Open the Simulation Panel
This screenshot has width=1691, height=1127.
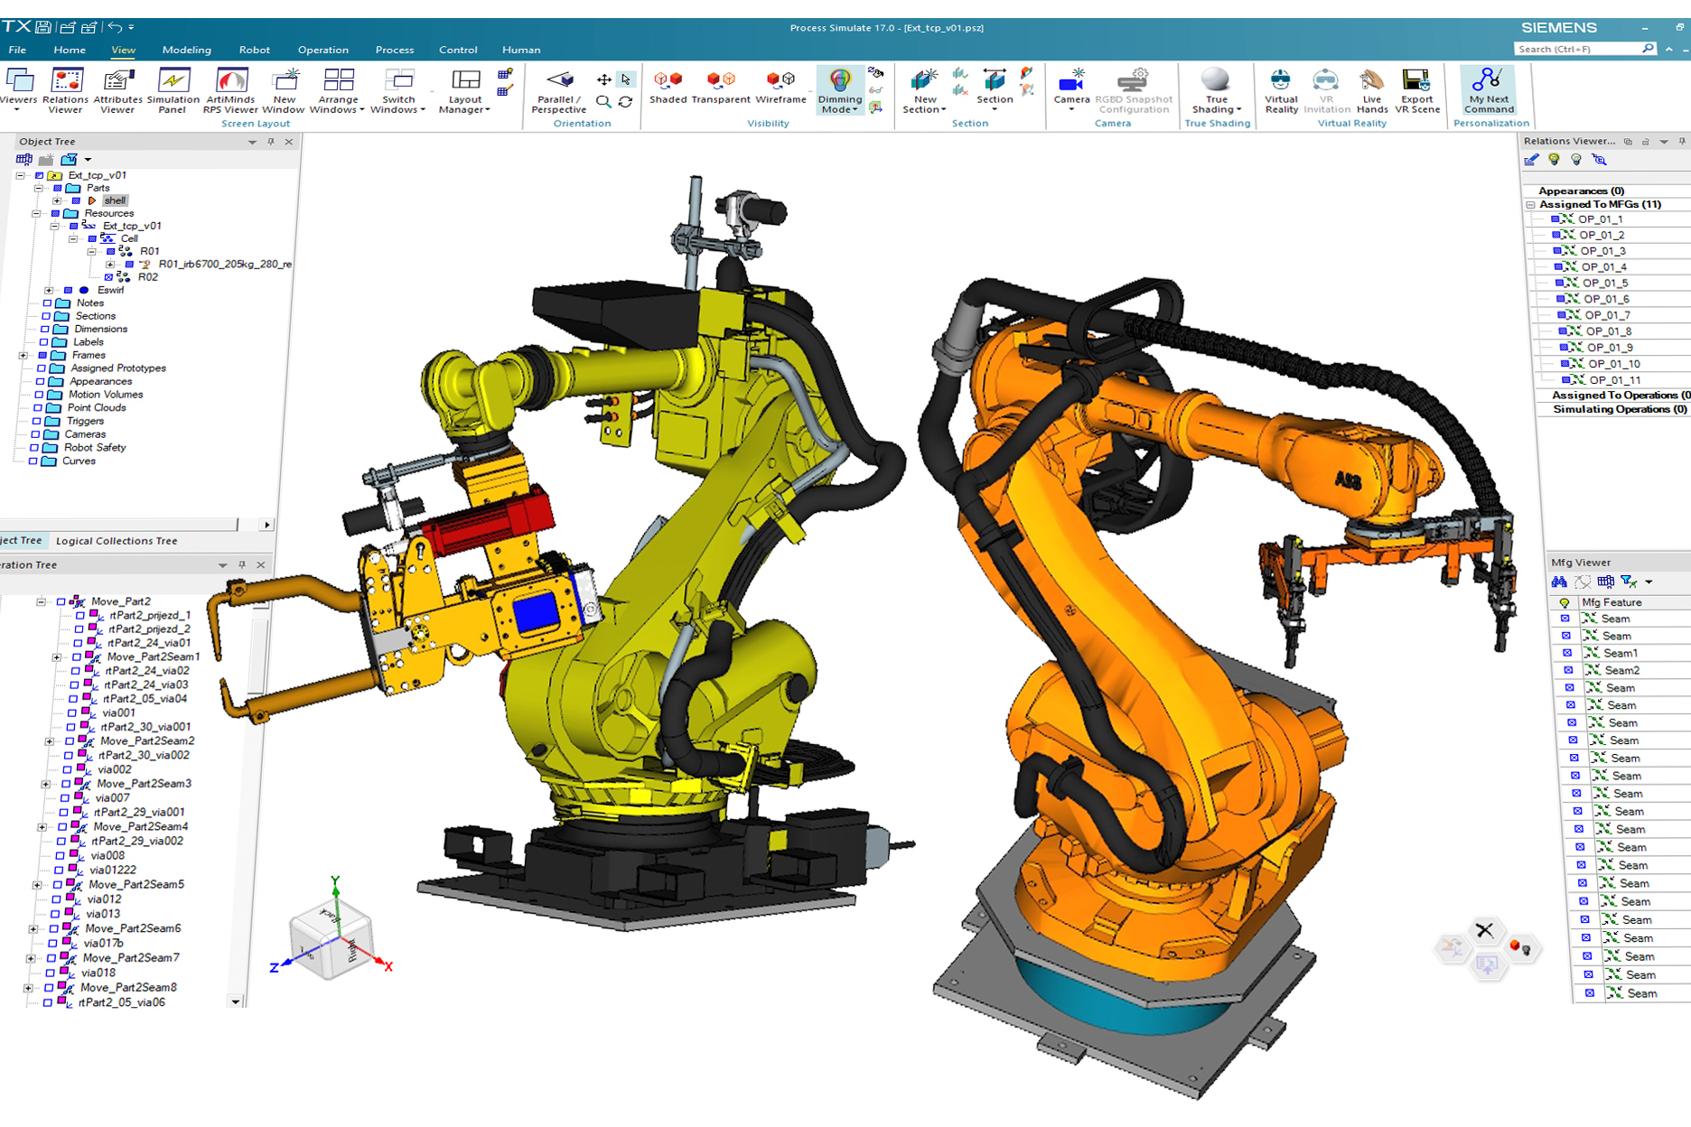pyautogui.click(x=173, y=91)
